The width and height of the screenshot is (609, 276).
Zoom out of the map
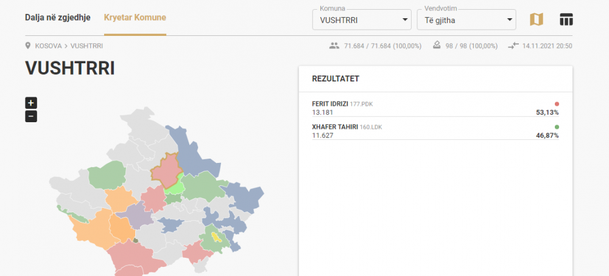click(31, 116)
